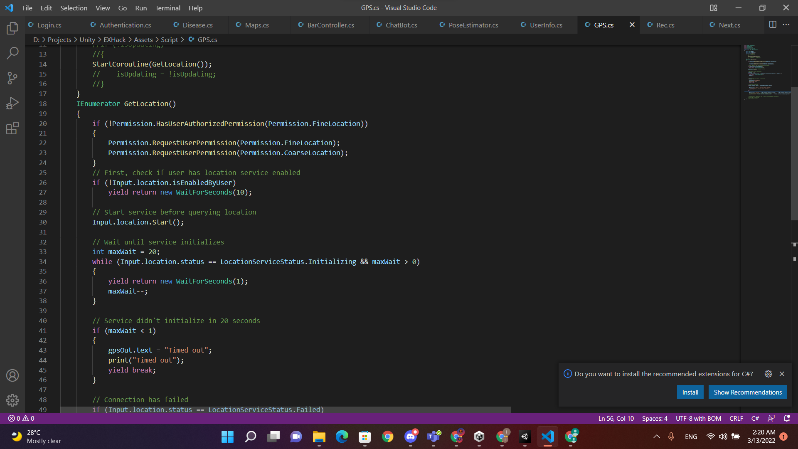Image resolution: width=798 pixels, height=449 pixels.
Task: Click the errors and warnings status indicator
Action: (x=22, y=418)
